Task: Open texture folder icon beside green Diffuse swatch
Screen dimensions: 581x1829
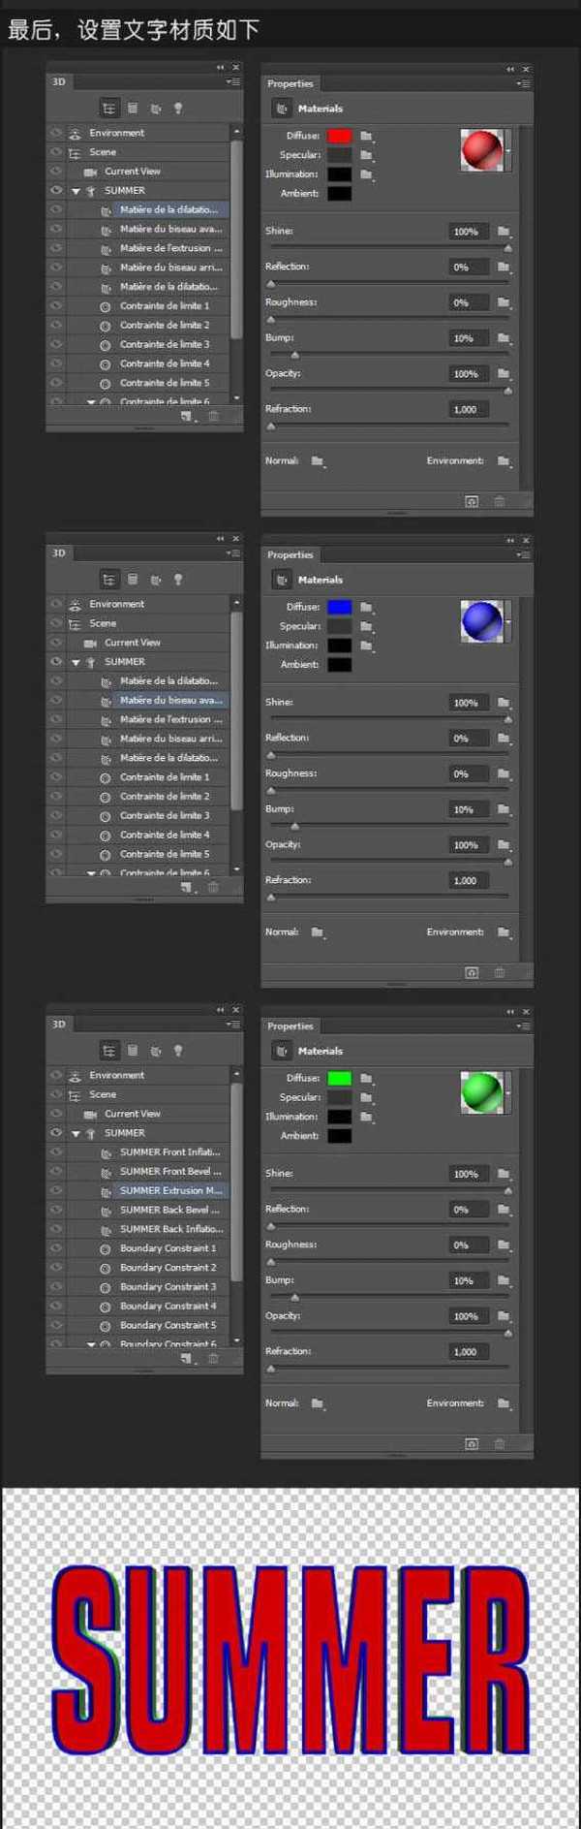Action: 366,1078
